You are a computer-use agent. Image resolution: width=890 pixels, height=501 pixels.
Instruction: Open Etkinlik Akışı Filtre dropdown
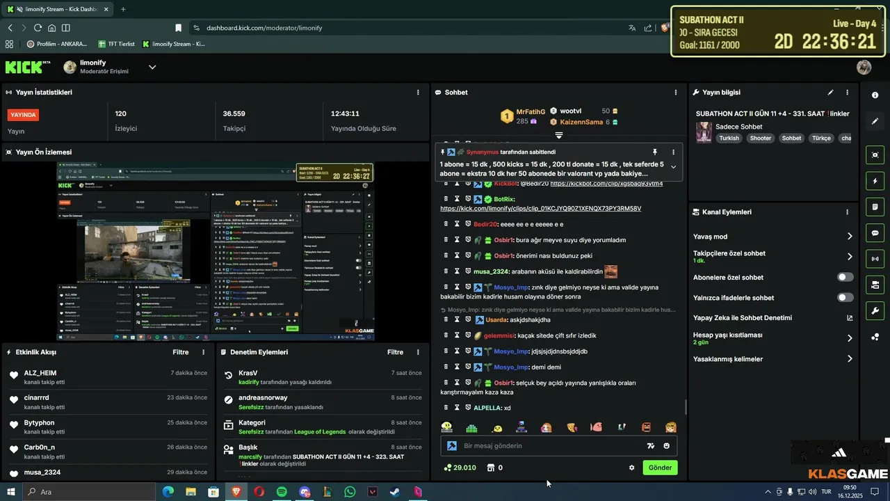pos(181,352)
